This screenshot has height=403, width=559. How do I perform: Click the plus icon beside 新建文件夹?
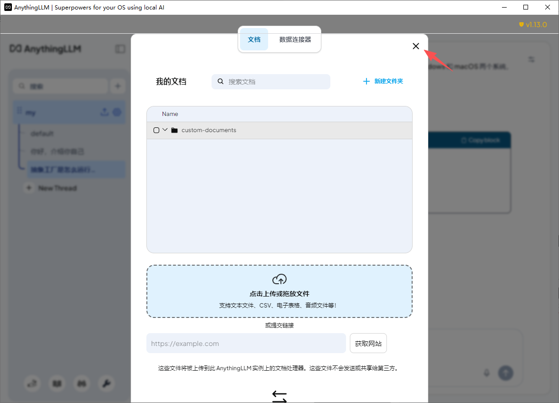(x=366, y=81)
